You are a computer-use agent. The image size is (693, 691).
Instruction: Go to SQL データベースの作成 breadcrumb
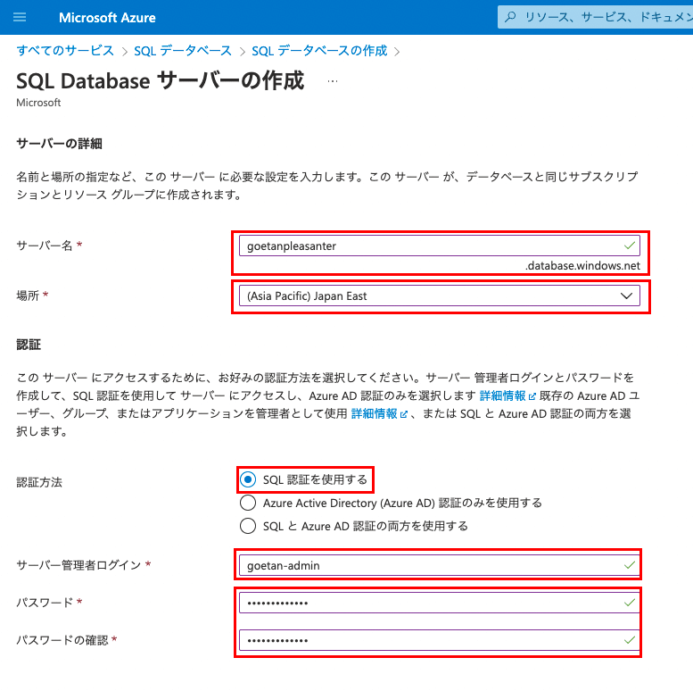tap(319, 51)
